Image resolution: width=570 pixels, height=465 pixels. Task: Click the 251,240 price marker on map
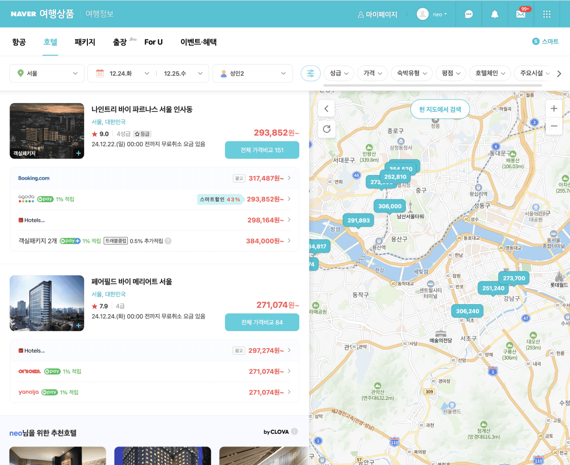click(493, 288)
